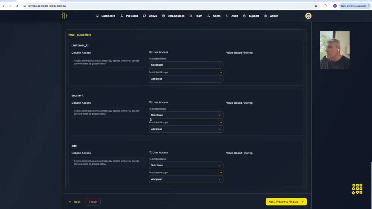Click the customer_id column name
The image size is (372, 209).
click(x=80, y=45)
